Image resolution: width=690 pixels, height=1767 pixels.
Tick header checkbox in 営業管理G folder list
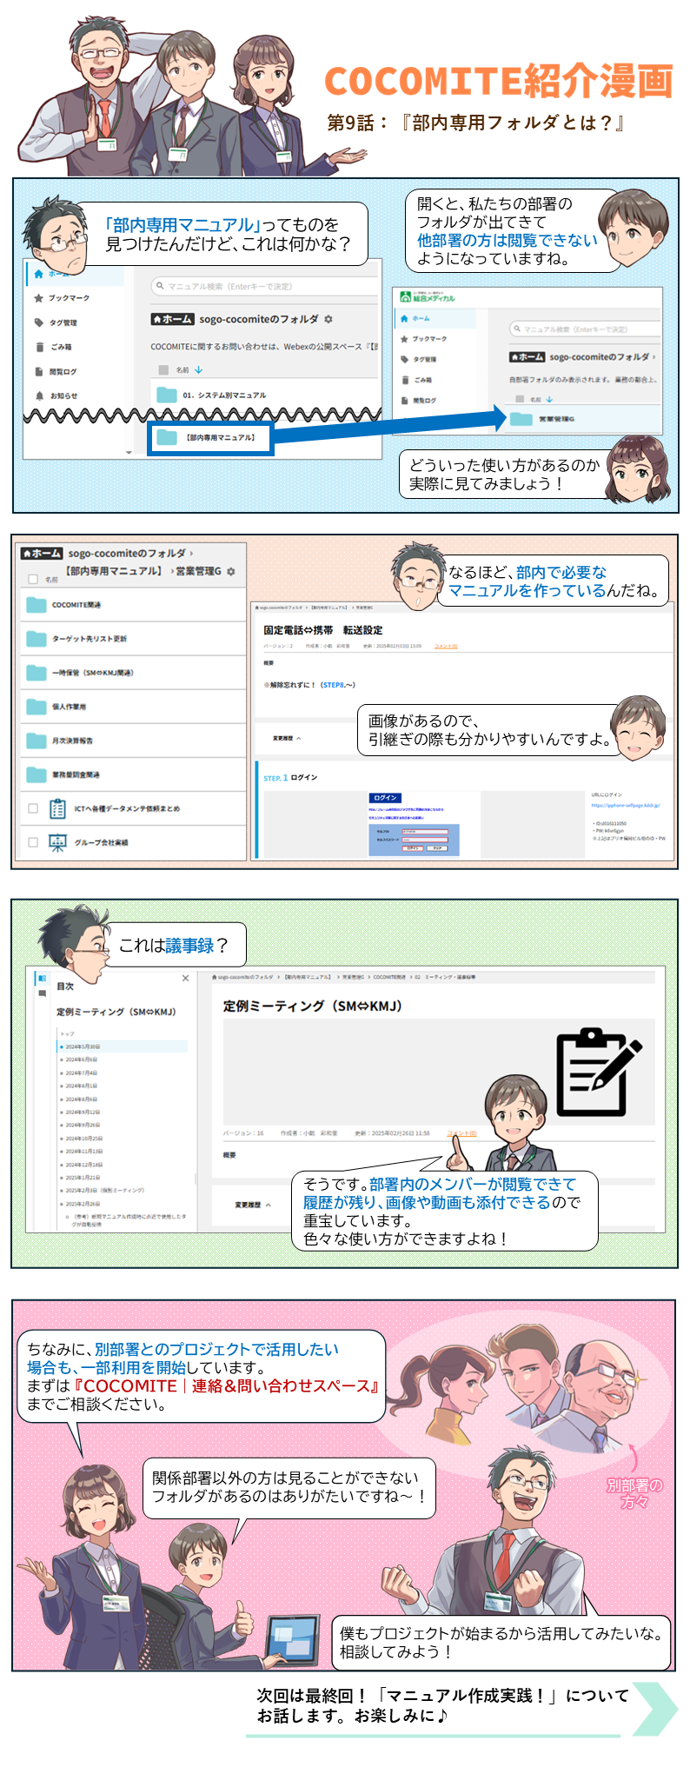tap(32, 579)
